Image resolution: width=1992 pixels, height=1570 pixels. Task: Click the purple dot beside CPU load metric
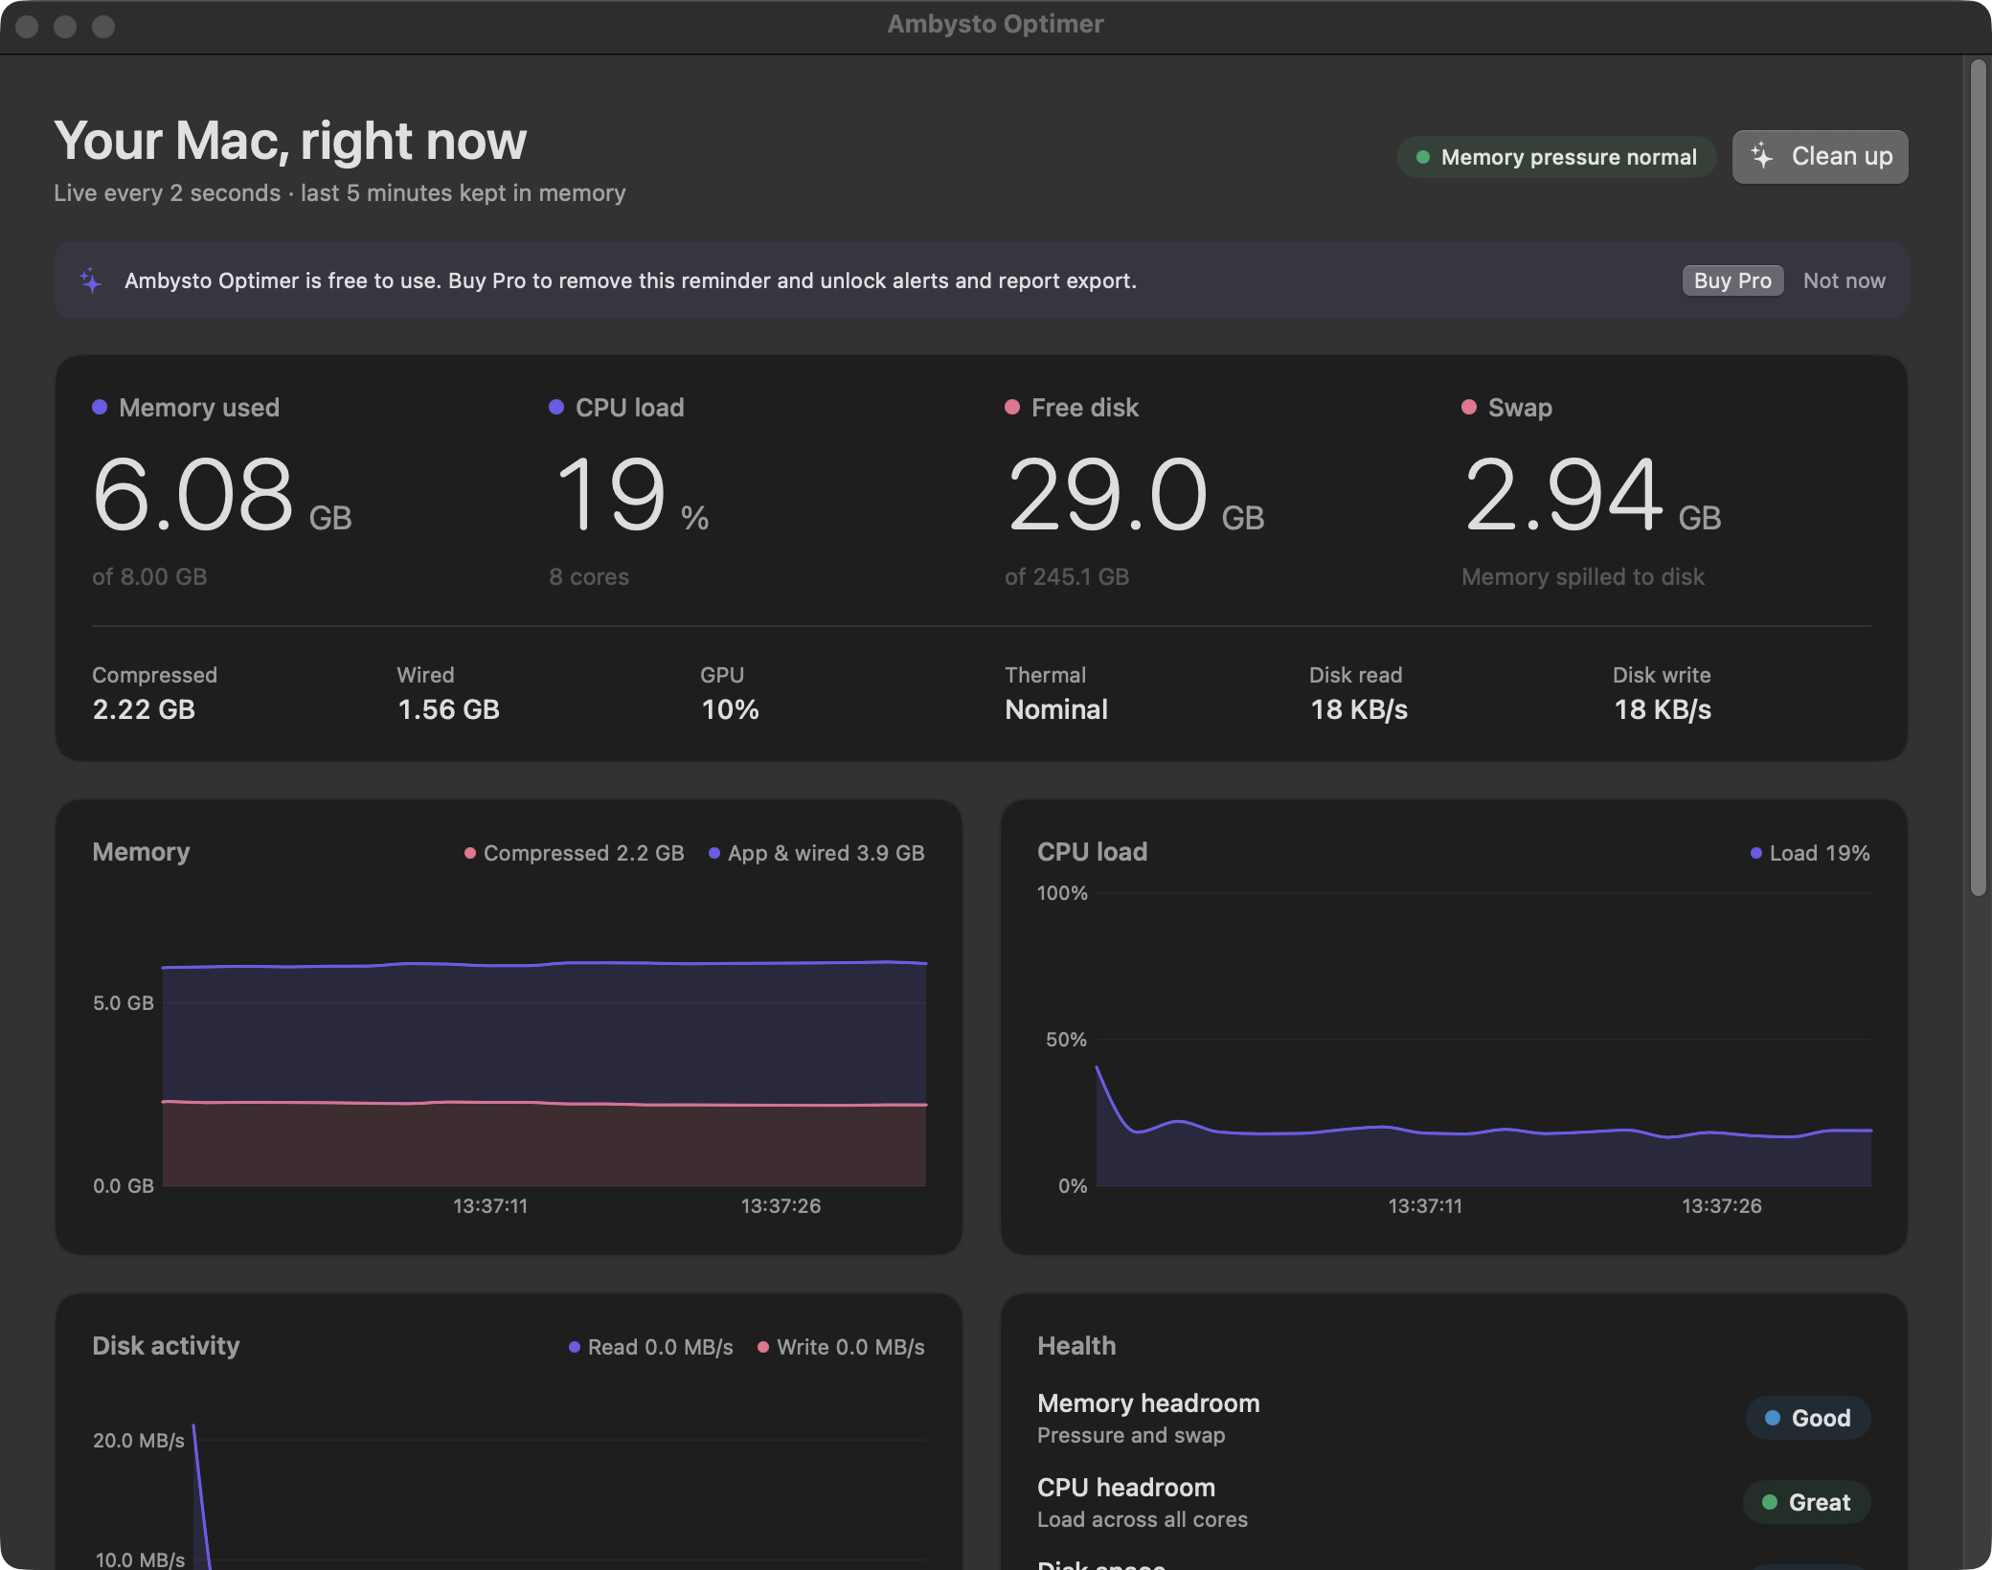(556, 407)
